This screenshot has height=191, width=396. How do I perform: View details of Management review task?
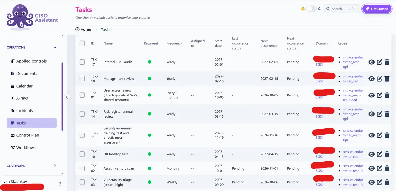(x=371, y=79)
